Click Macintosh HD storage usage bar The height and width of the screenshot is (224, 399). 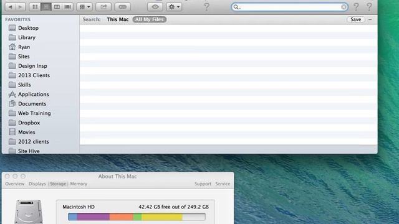[137, 217]
